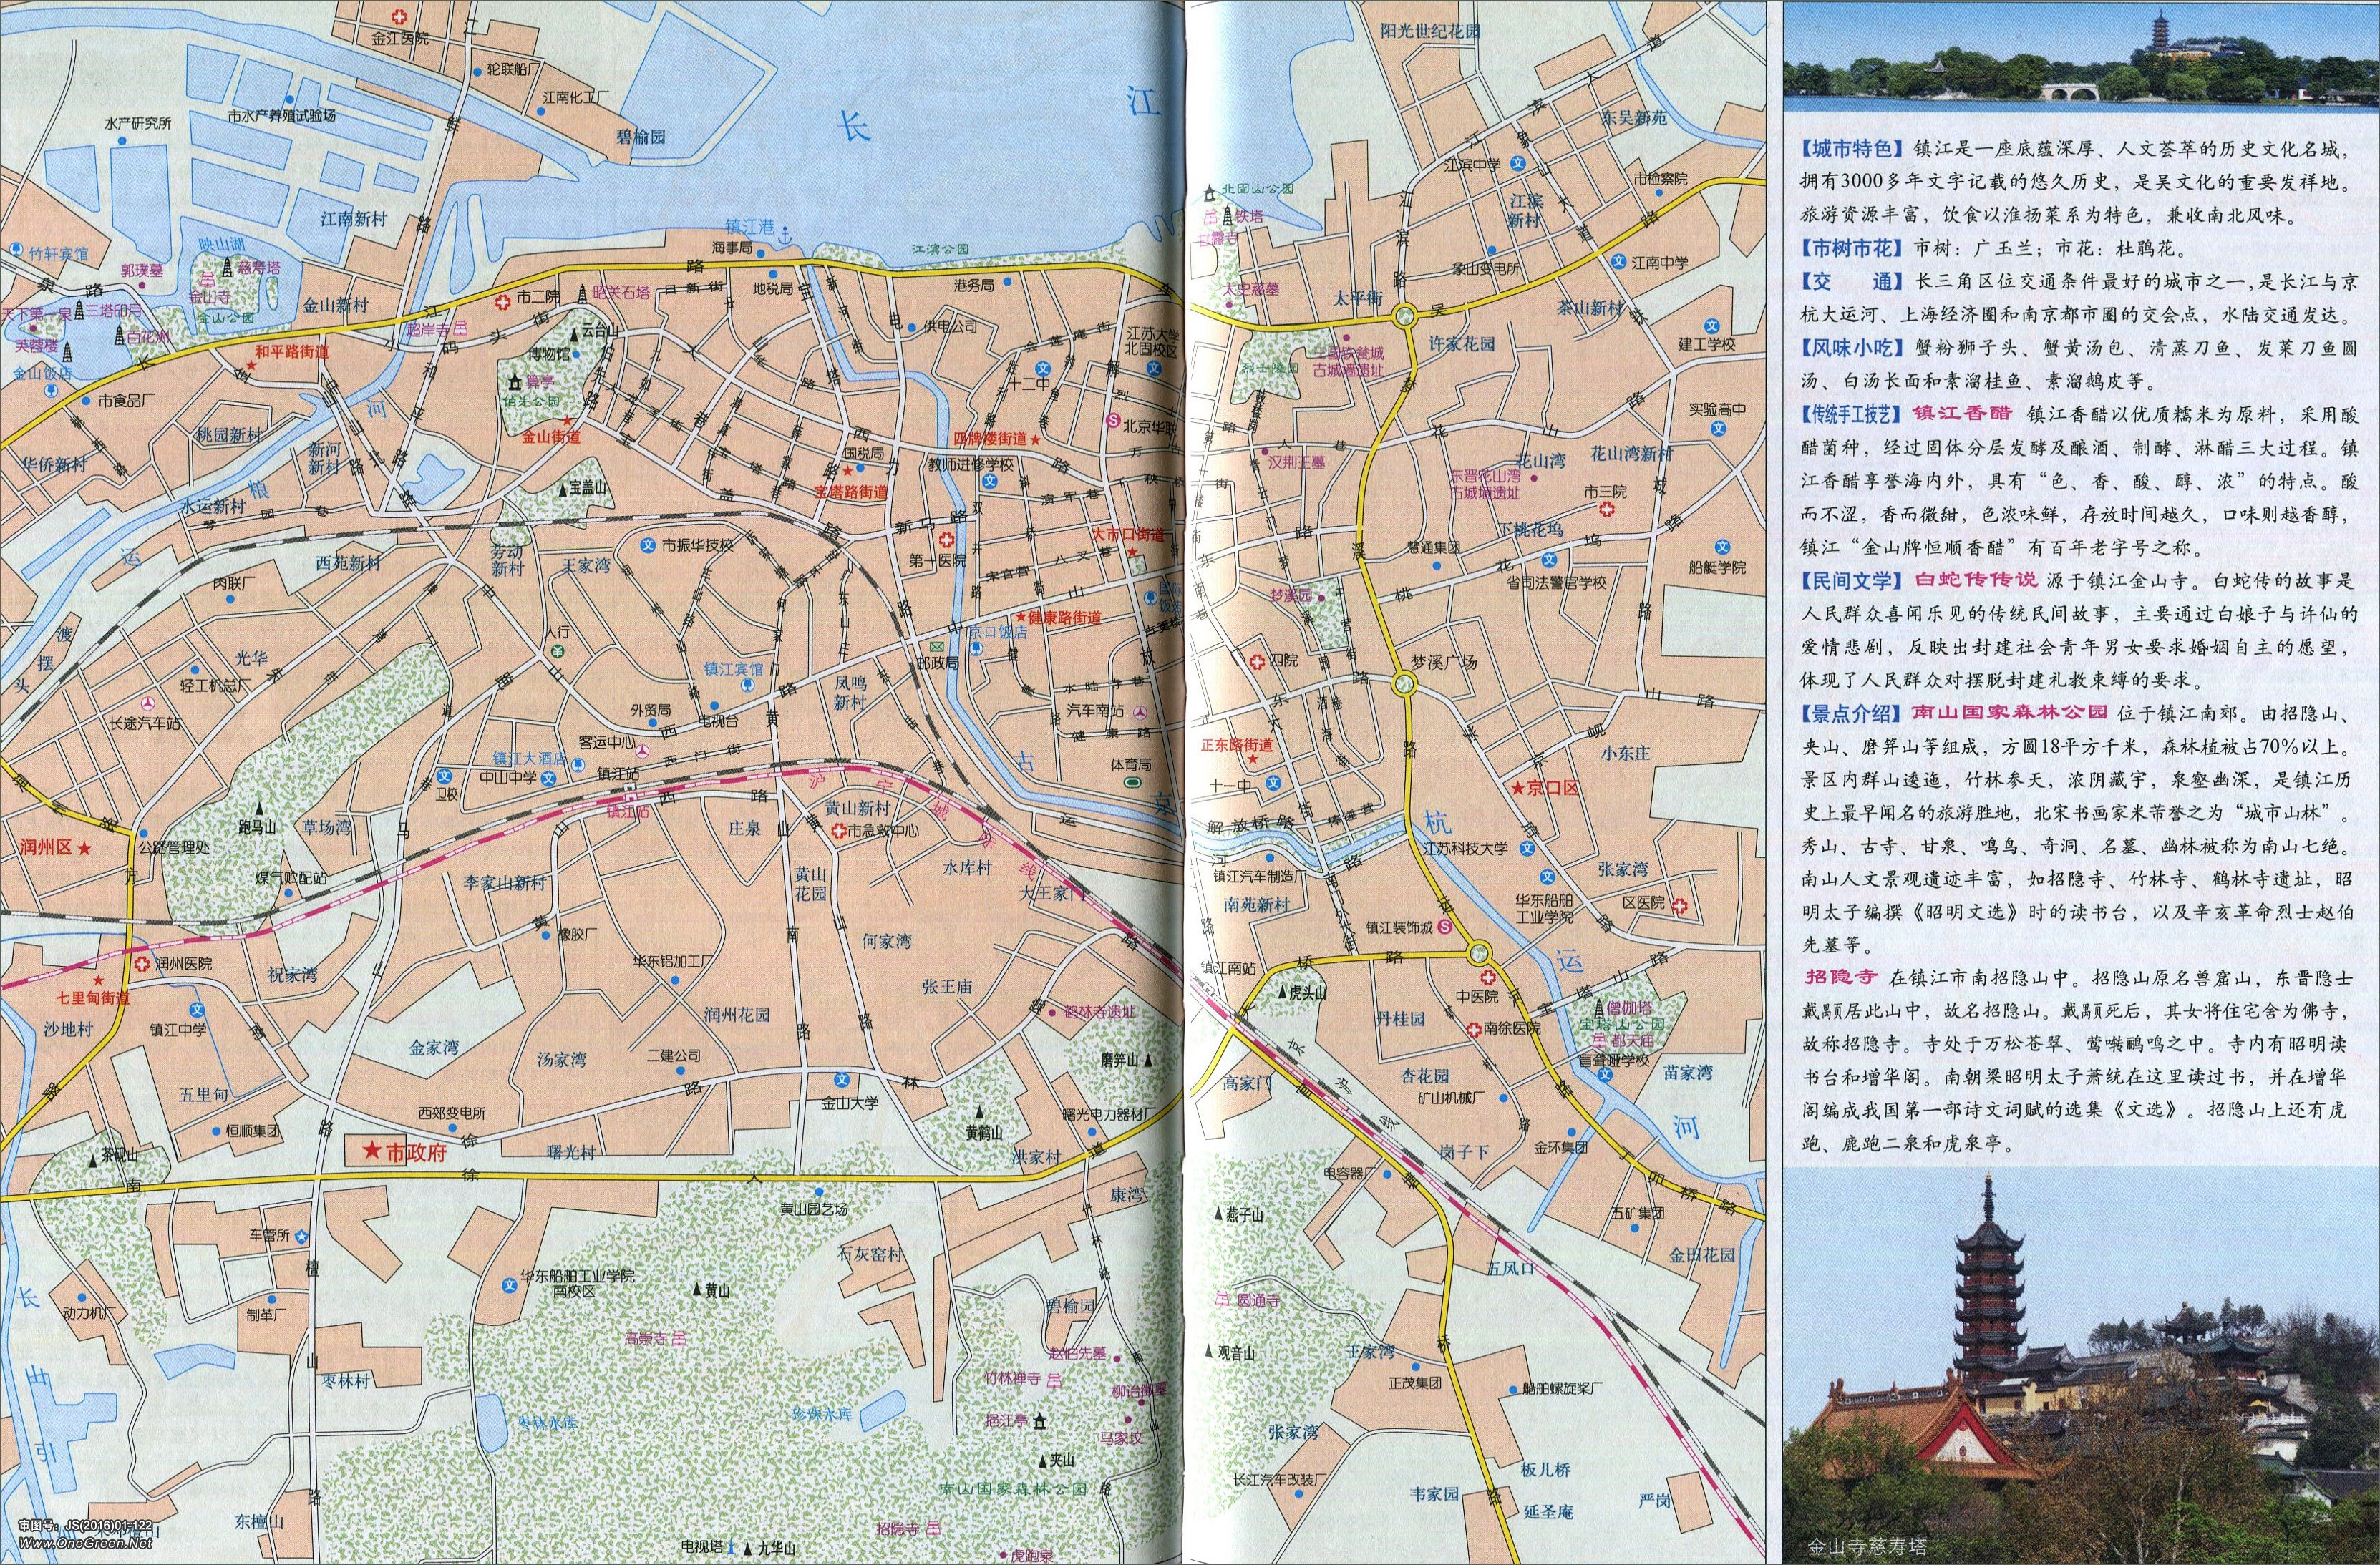
Task: Click the hospital cross beside 第一医院
Action: (x=946, y=541)
